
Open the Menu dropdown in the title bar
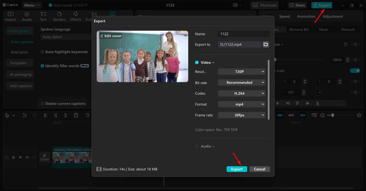tap(31, 5)
